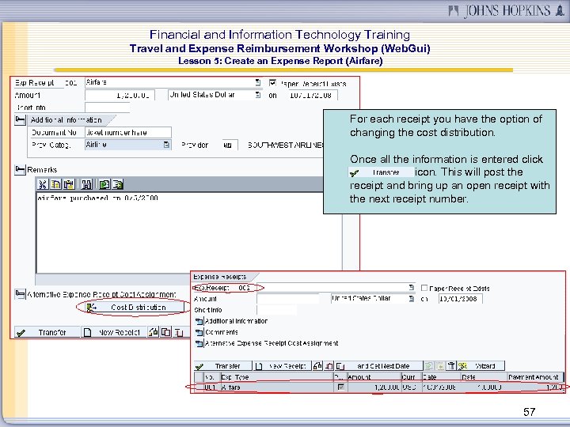This screenshot has width=570, height=427.
Task: Click the Provider code field
Action: [230, 145]
